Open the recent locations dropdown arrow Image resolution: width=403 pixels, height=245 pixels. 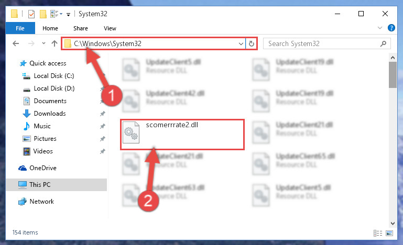(x=43, y=43)
